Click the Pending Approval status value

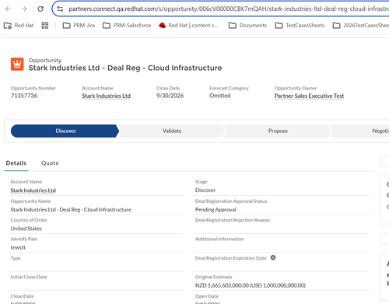tap(216, 210)
